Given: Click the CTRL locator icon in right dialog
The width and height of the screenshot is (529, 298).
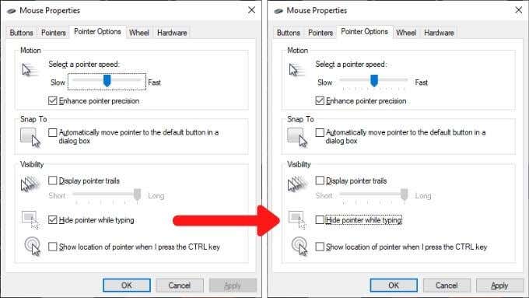Looking at the screenshot, I should tap(300, 247).
